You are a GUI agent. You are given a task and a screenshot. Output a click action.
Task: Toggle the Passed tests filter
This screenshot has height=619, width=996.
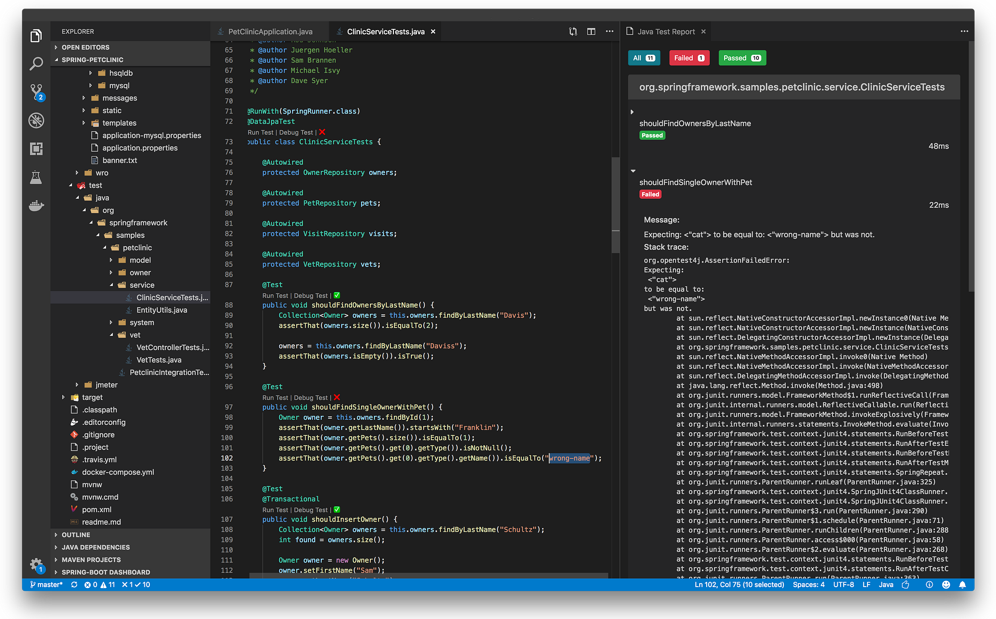[742, 58]
